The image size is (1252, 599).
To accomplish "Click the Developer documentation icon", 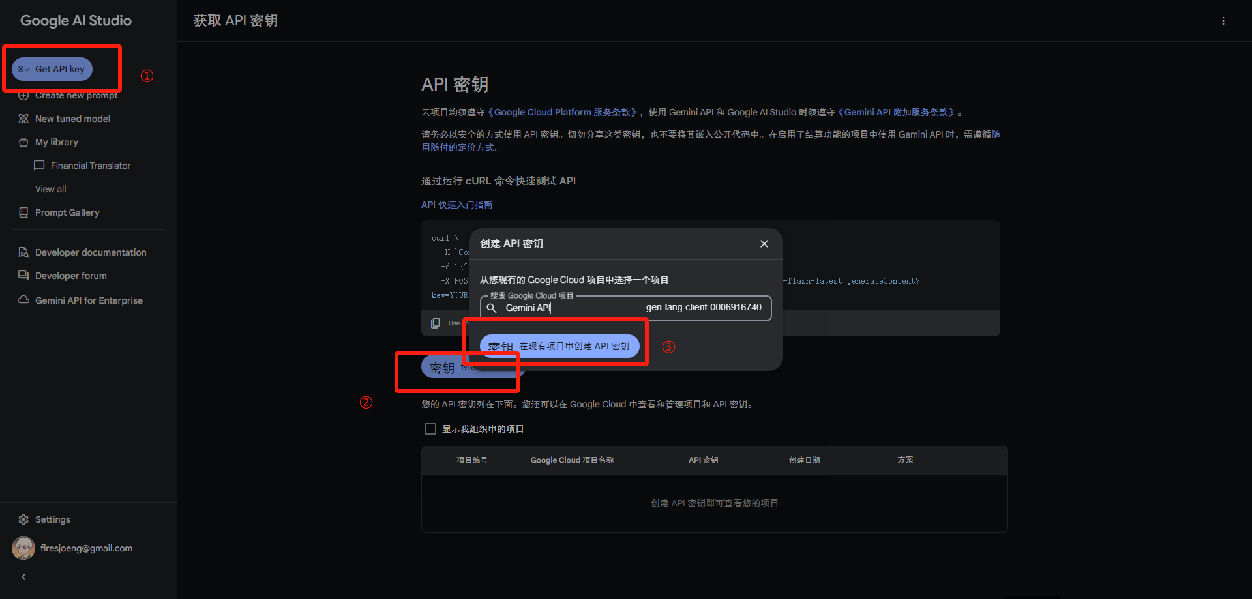I will click(23, 252).
